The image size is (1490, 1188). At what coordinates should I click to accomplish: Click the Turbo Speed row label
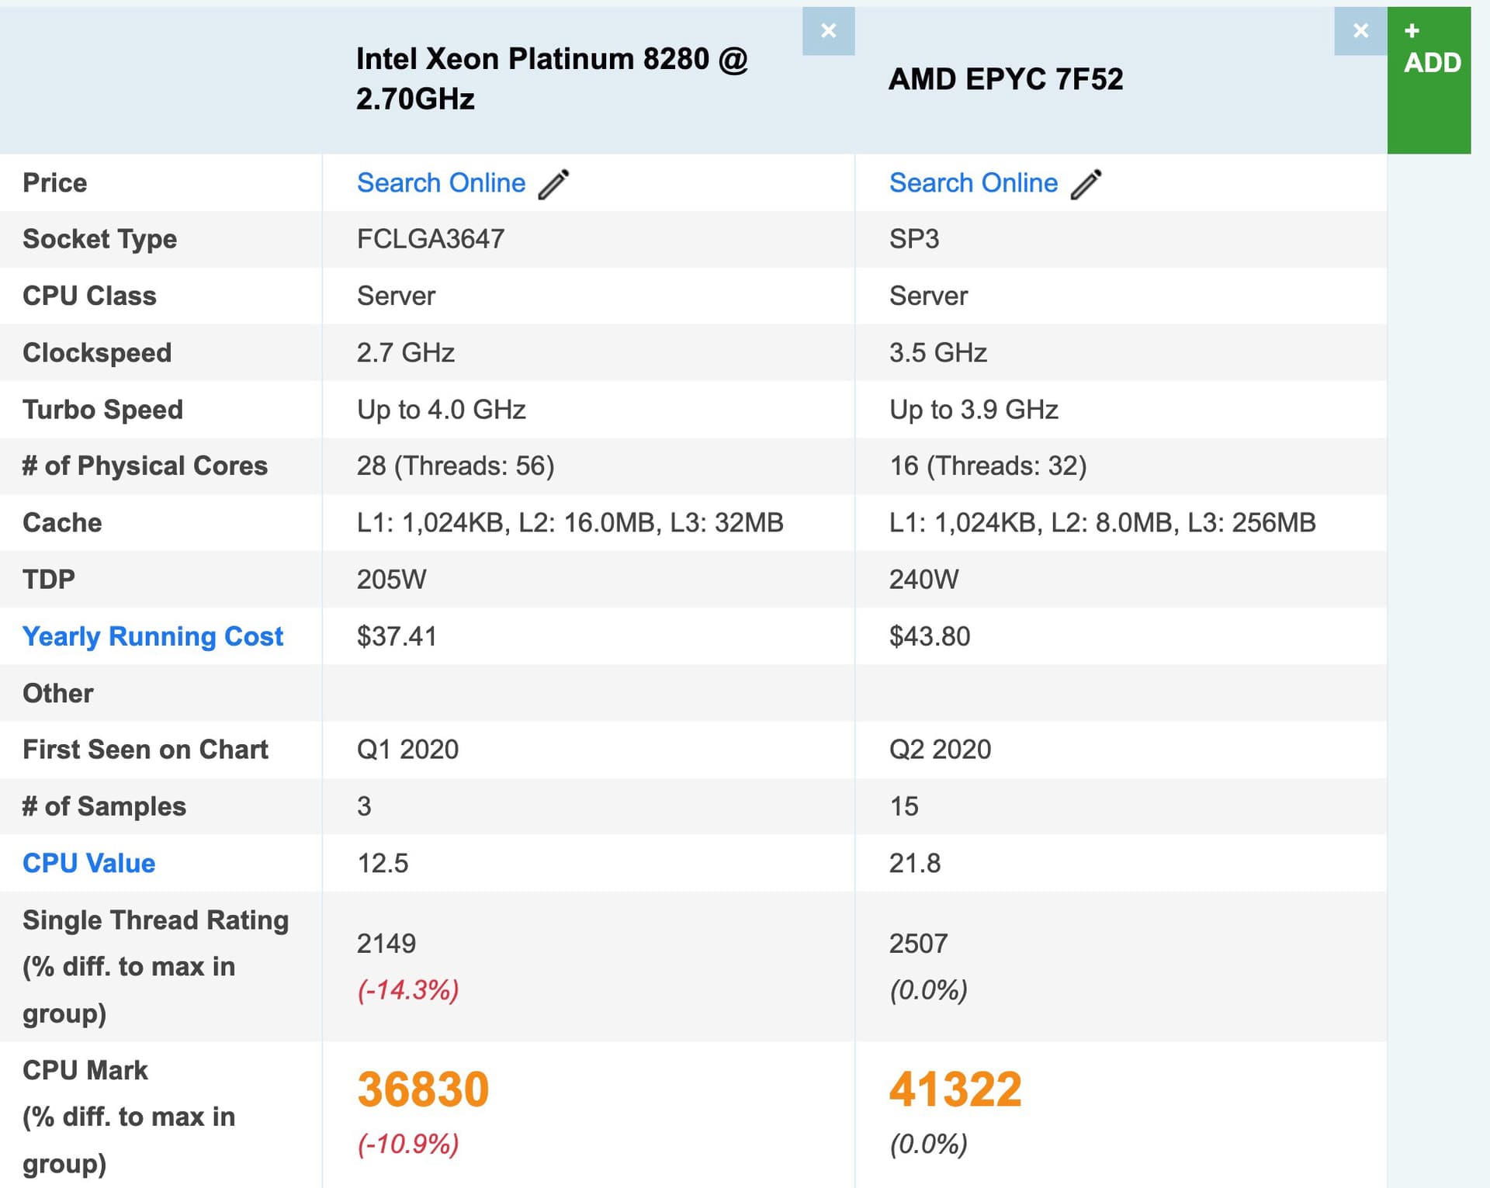[x=102, y=410]
